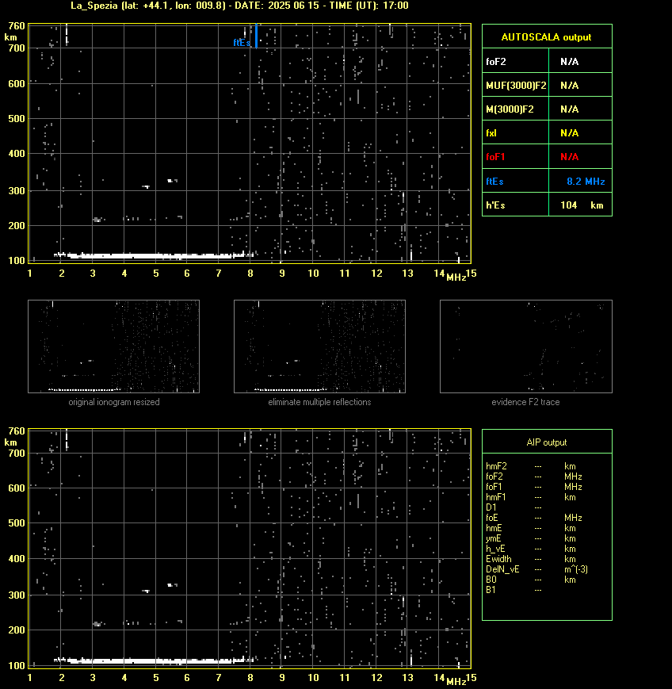672x689 pixels.
Task: Click the 'eliminate multiple reflections' caption
Action: click(319, 402)
